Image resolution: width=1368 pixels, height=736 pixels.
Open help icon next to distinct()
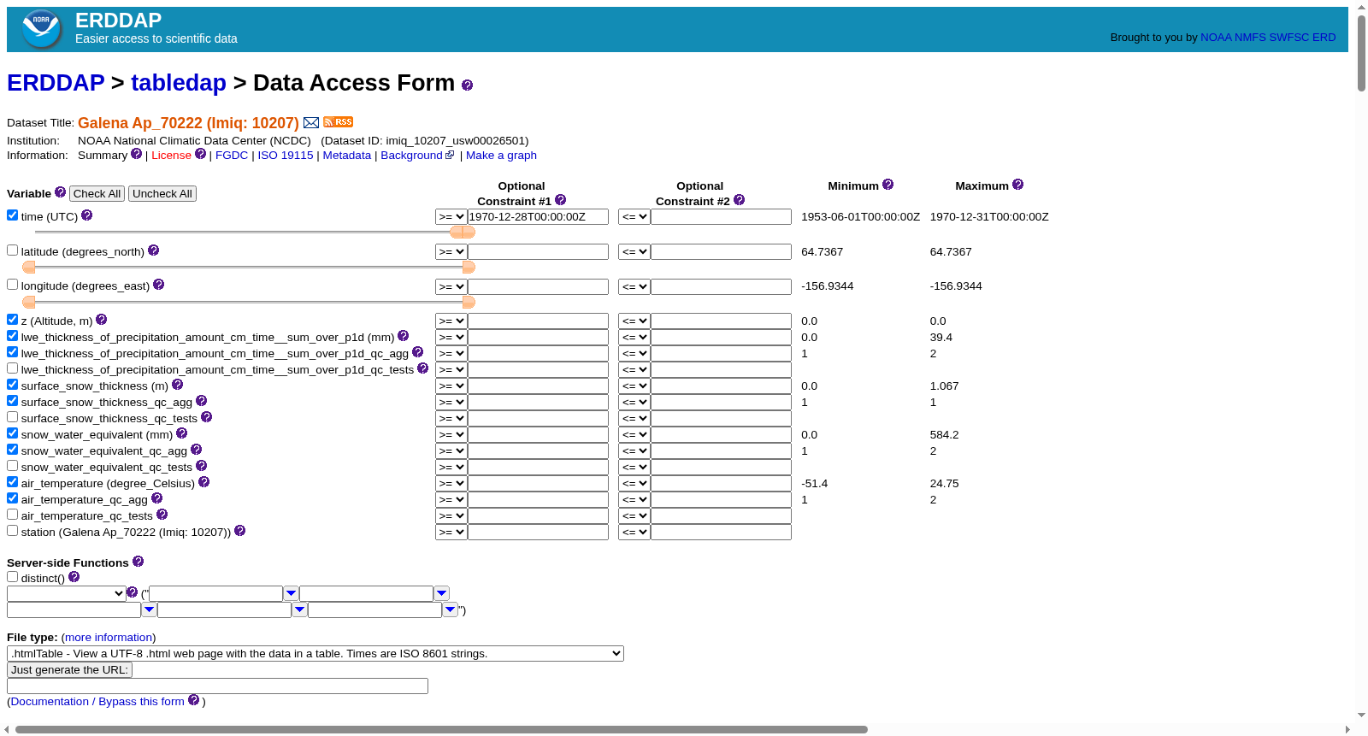74,577
